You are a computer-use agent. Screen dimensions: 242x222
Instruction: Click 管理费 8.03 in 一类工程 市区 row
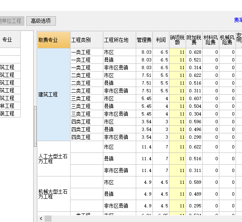click(144, 52)
